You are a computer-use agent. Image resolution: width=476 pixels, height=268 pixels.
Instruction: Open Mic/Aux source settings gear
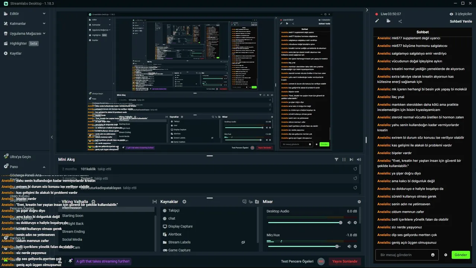pyautogui.click(x=355, y=246)
